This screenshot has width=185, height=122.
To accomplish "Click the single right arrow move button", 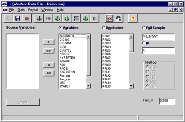I will (49, 42).
